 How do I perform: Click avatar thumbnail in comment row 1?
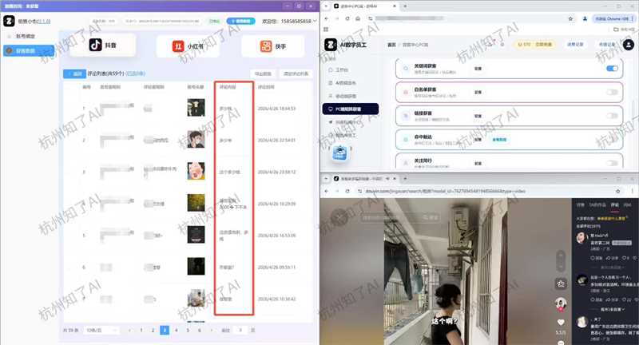coord(196,108)
